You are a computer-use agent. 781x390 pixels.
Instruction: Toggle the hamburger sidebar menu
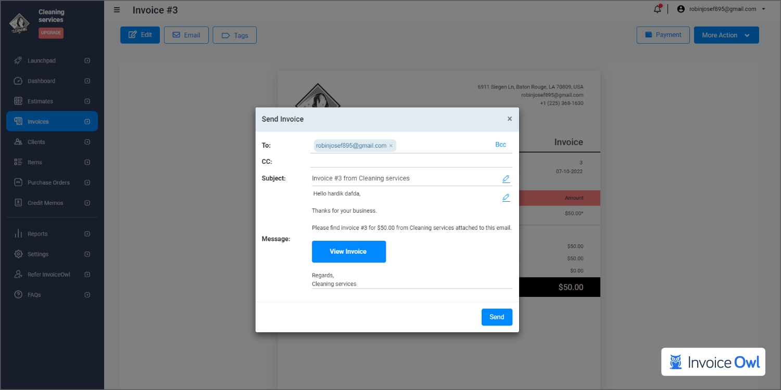(x=117, y=10)
